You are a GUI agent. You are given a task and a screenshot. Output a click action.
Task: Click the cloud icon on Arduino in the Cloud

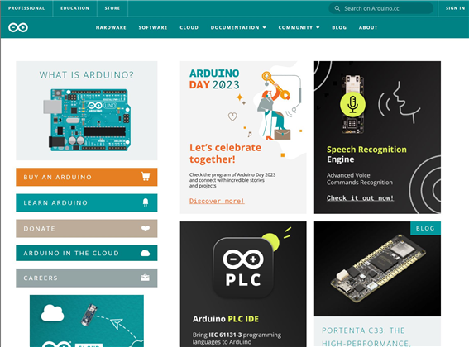145,253
